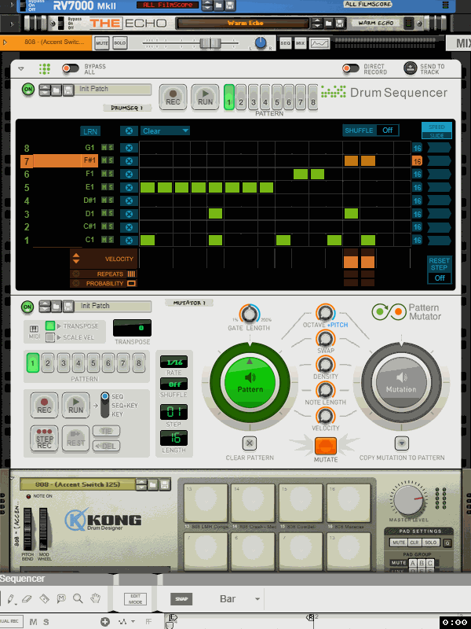This screenshot has height=629, width=471.
Task: Click the Drum Sequencer REC button
Action: 173,97
